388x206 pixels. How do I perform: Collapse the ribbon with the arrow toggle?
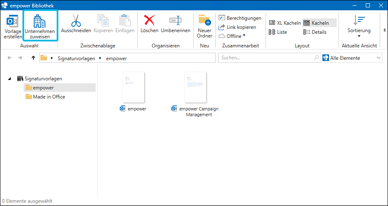(385, 30)
